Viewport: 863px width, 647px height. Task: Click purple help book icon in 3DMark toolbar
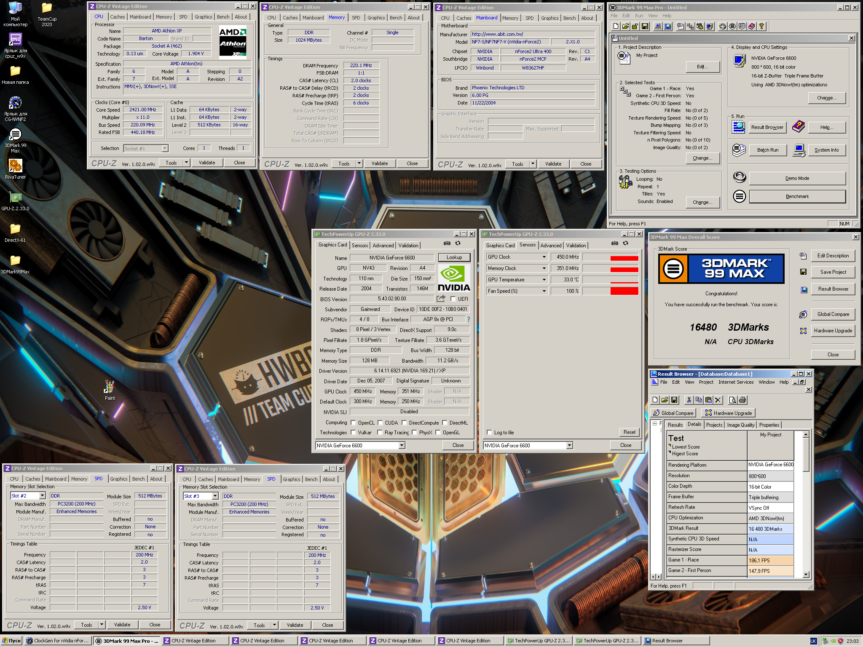[751, 27]
